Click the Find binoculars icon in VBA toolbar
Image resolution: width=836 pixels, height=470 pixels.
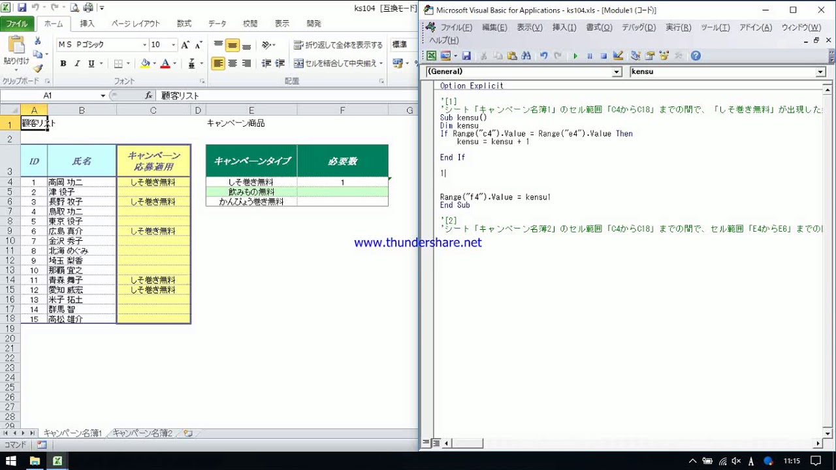(526, 56)
